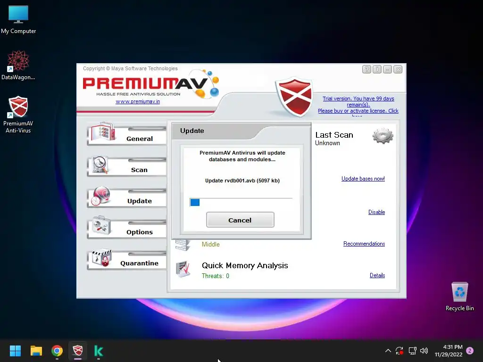Click the Last Scan gear icon
Viewport: 483px width, 362px height.
tap(383, 136)
